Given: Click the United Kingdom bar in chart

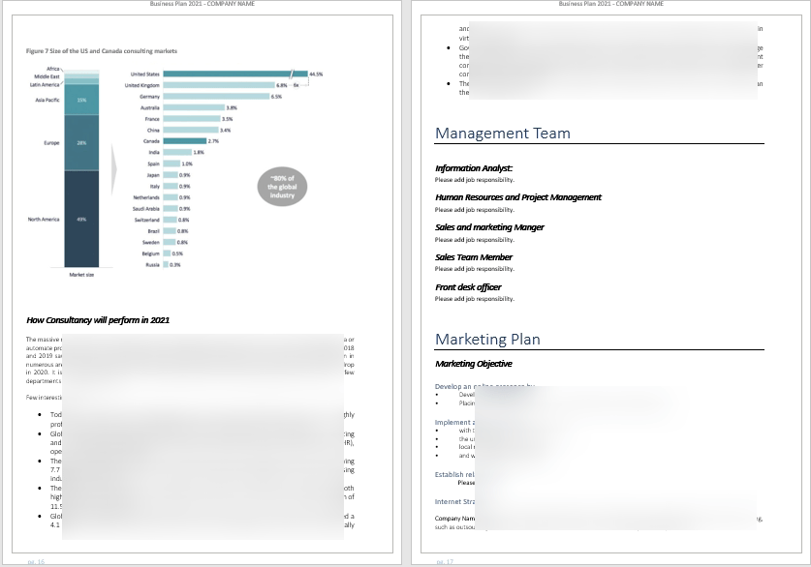Looking at the screenshot, I should [218, 85].
